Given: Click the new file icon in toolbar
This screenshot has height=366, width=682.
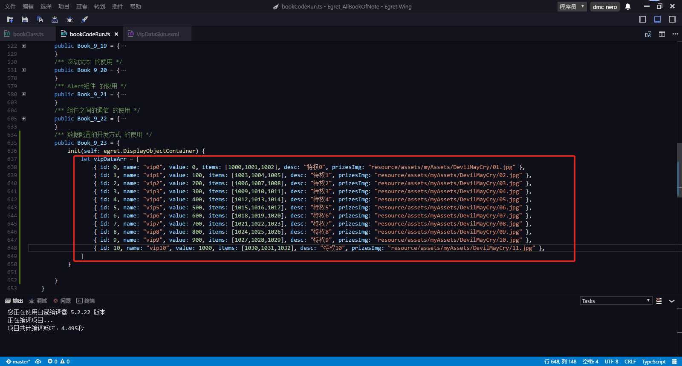Looking at the screenshot, I should [x=10, y=19].
